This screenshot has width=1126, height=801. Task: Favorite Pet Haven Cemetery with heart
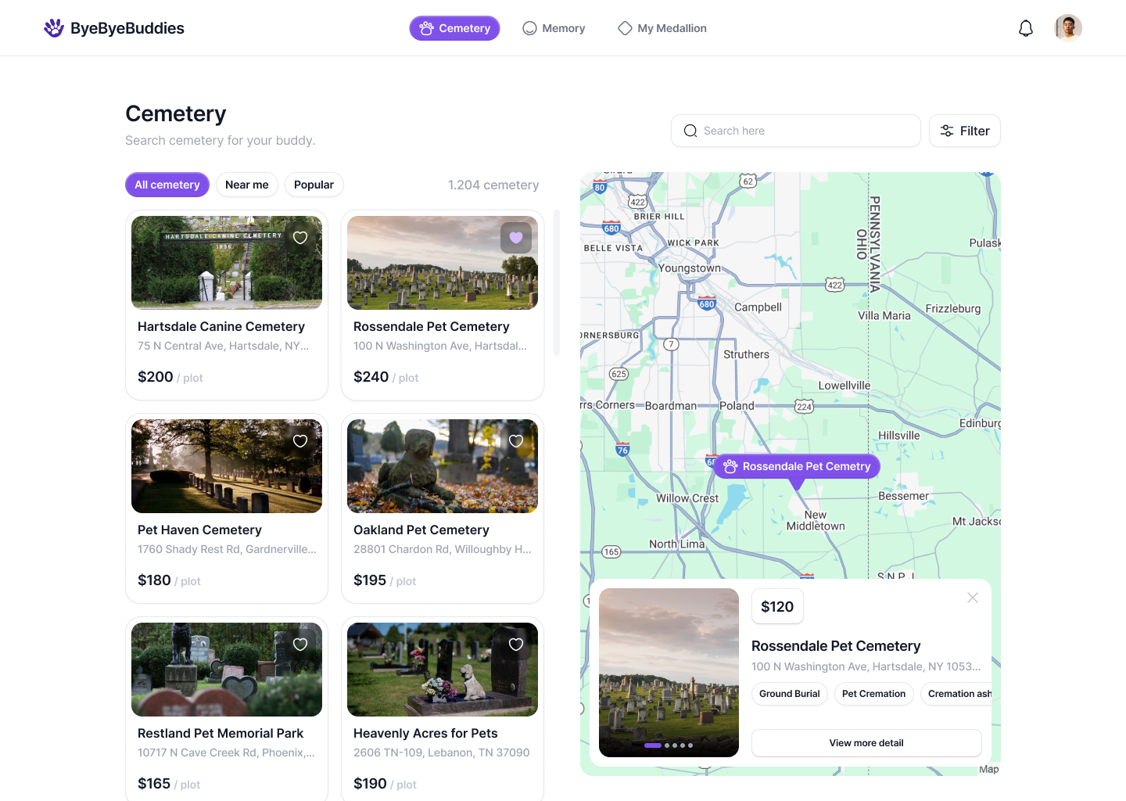(300, 441)
